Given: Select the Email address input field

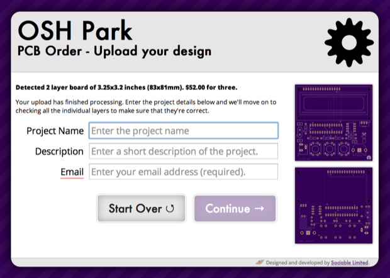Looking at the screenshot, I should tap(184, 172).
